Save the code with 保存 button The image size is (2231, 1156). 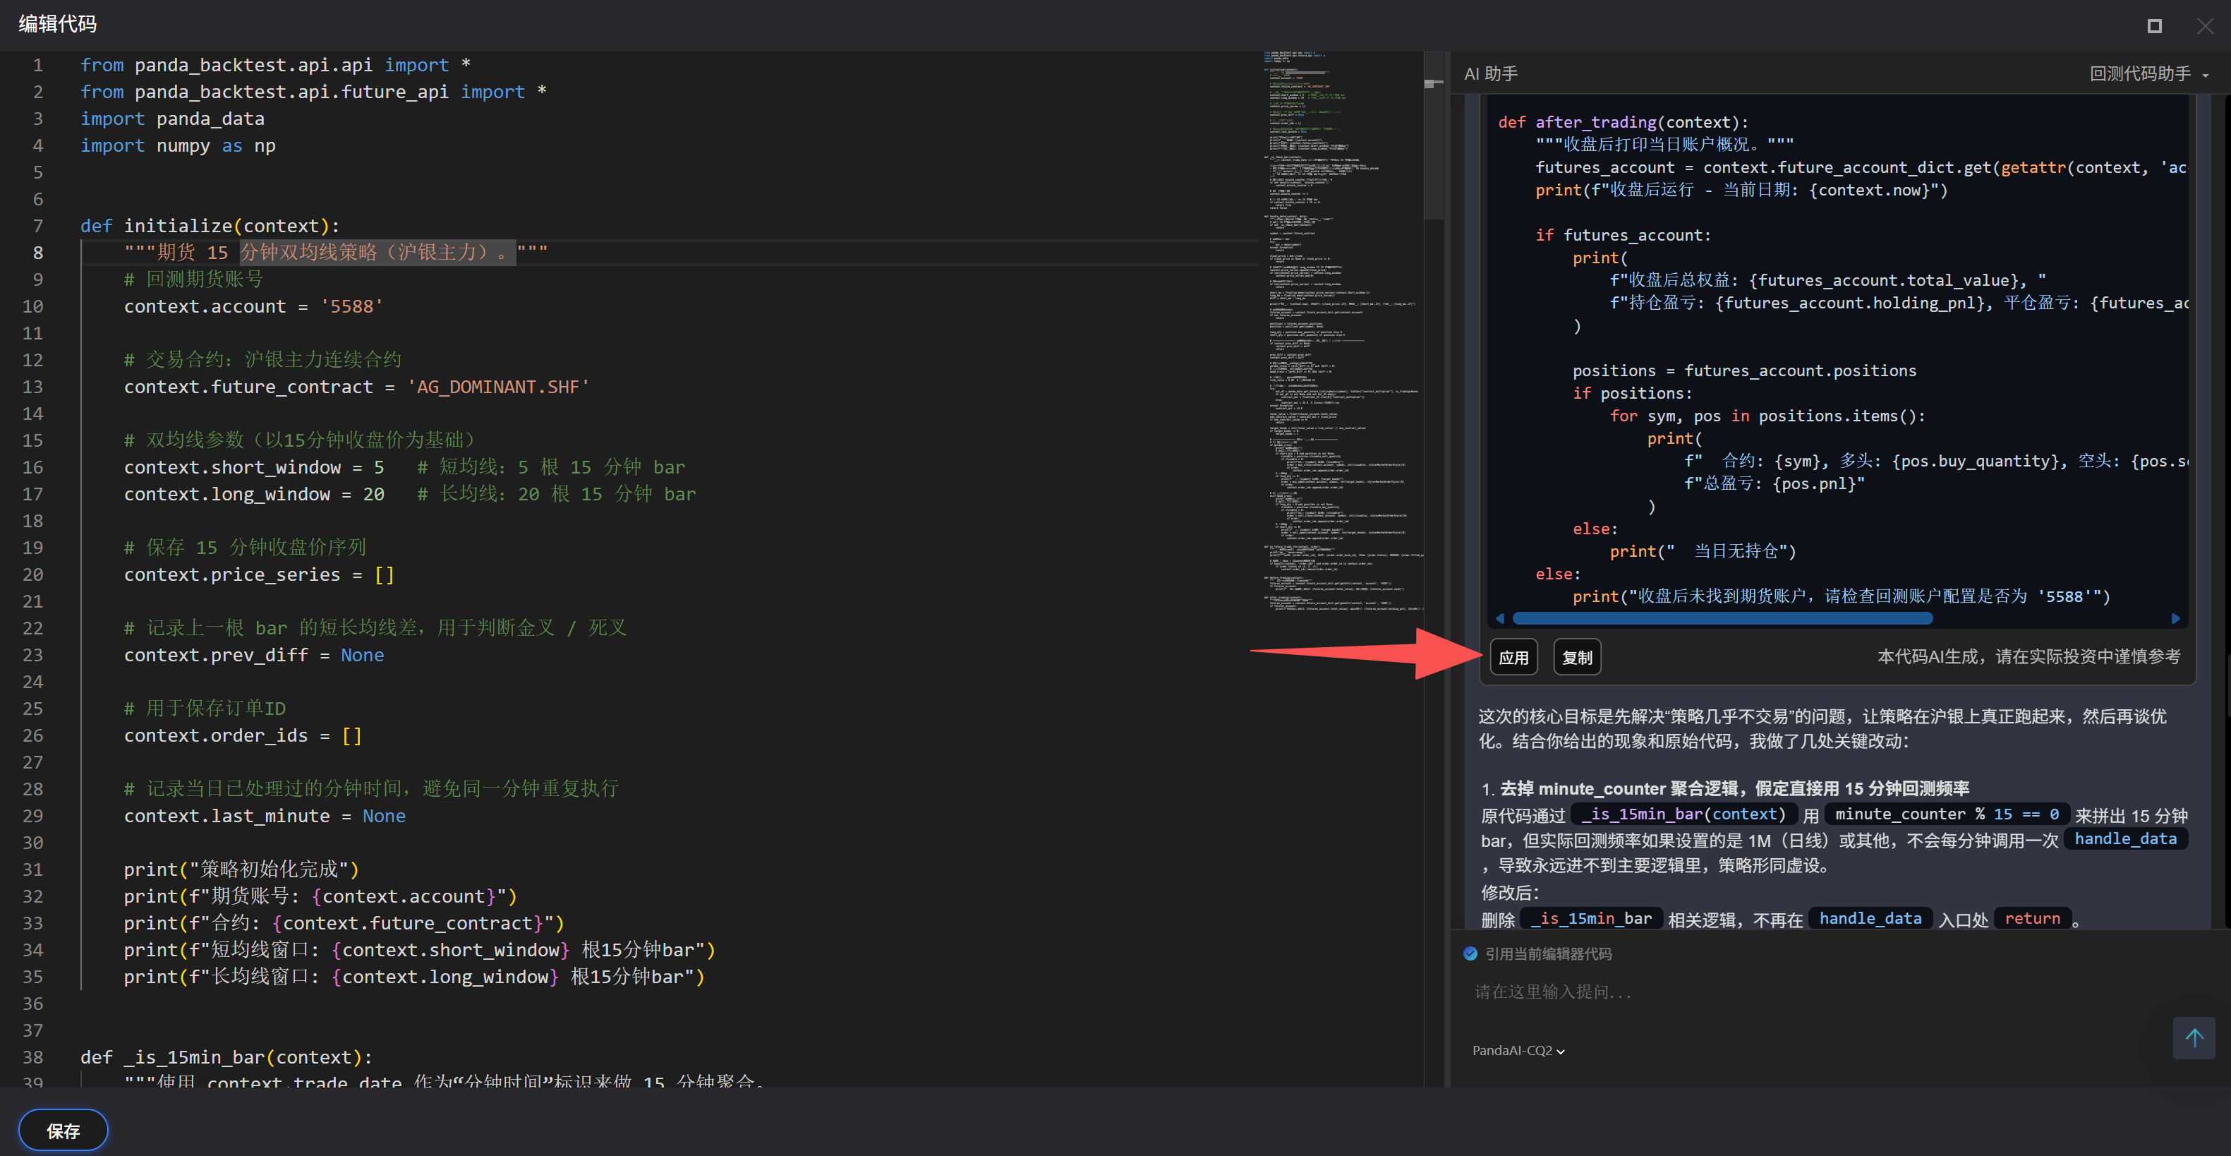coord(64,1130)
